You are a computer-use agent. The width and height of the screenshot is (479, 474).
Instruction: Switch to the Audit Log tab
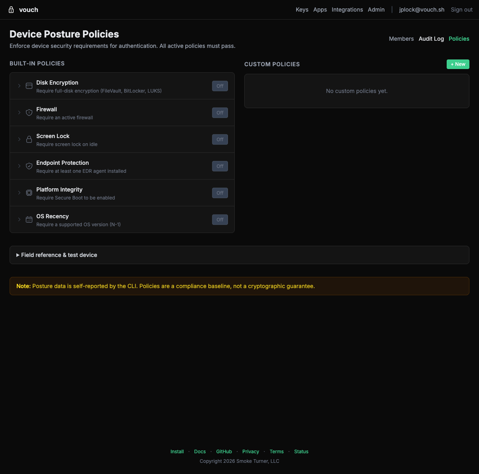[431, 39]
